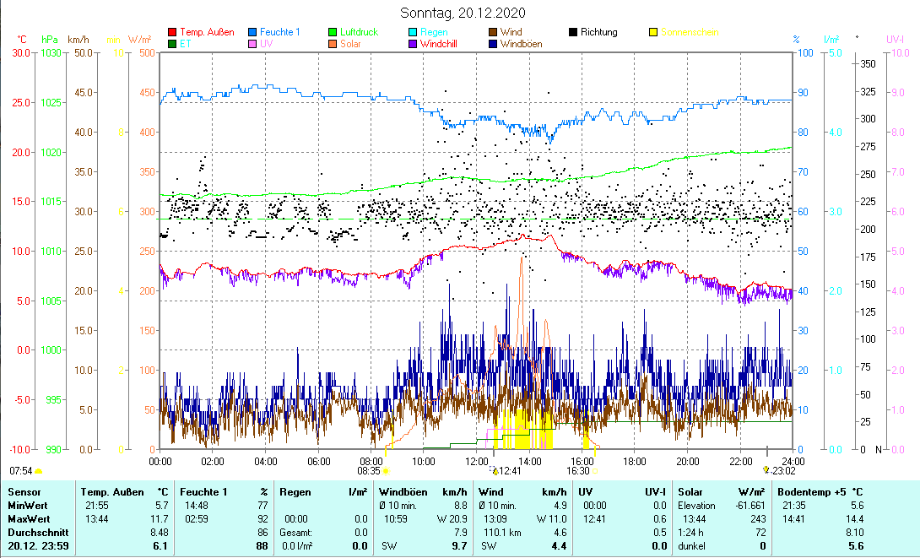Click the navy Windböen legend swatch
The height and width of the screenshot is (558, 920).
pos(492,44)
